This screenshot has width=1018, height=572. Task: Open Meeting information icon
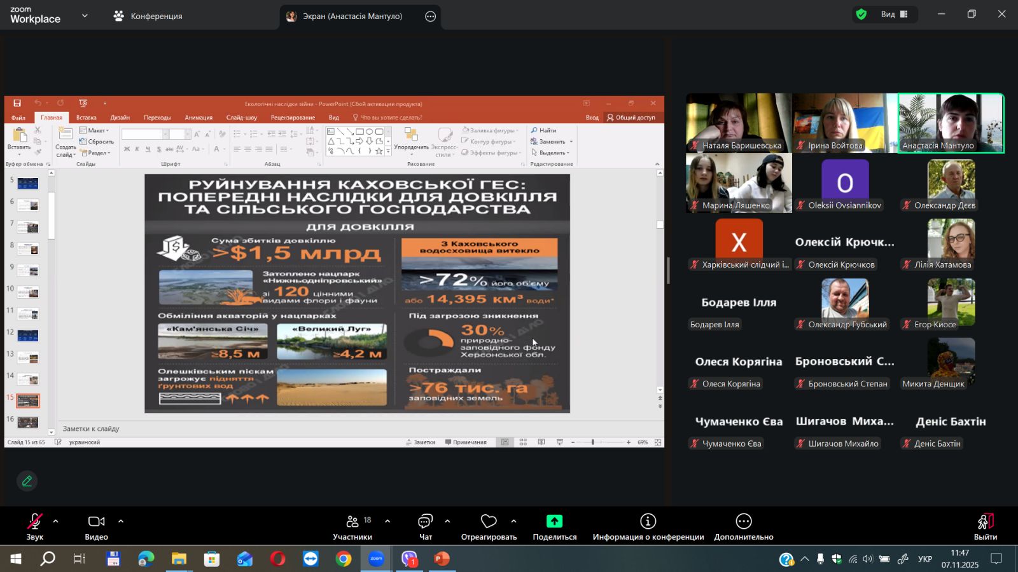coord(648,522)
